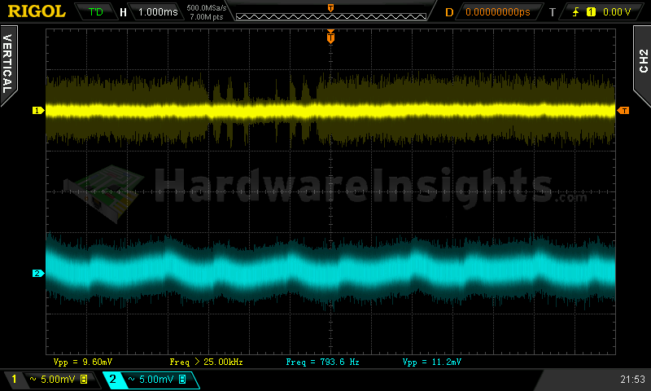Toggle channel 1 using its bottom label
Screen dimensions: 651x391
coord(13,380)
